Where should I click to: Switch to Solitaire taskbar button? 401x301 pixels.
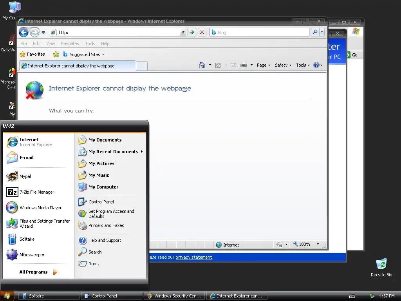click(x=49, y=296)
